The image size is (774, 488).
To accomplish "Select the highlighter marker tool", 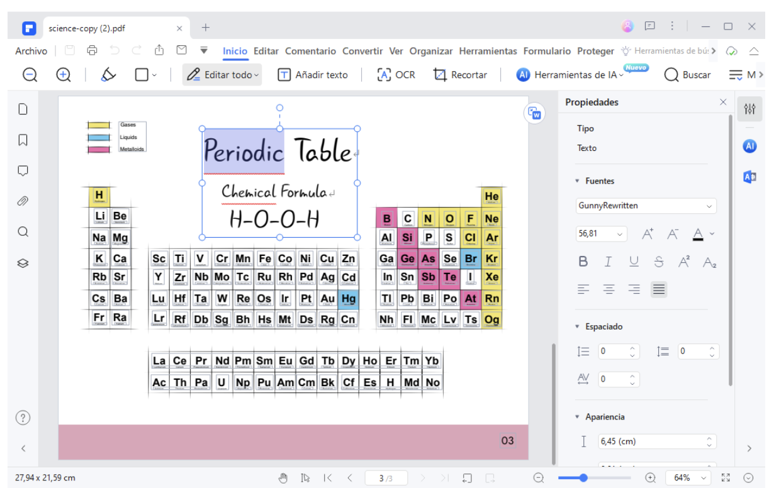I will 108,75.
